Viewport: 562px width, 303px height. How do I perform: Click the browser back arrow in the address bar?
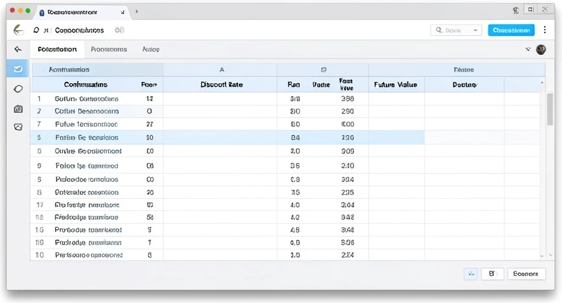click(x=18, y=30)
